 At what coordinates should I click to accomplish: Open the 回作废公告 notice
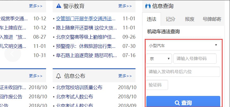tap(11, 97)
